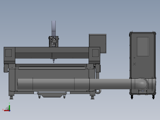Image resolution: width=160 pixels, height=120 pixels.
Task: Select the left leveling foot of machine
Action: tap(11, 98)
